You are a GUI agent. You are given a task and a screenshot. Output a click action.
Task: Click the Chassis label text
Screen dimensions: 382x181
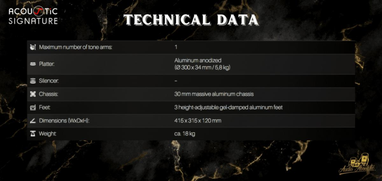pyautogui.click(x=48, y=94)
